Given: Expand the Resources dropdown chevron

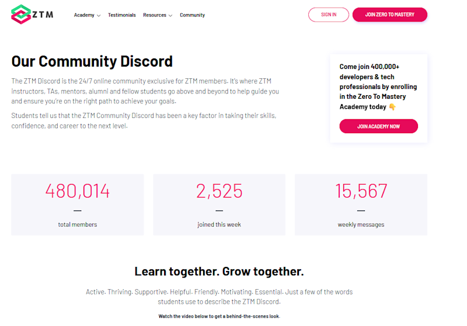Looking at the screenshot, I should pos(170,16).
